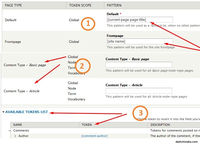Click the Token column header in tokens table
The width and height of the screenshot is (200, 144).
(x=86, y=125)
